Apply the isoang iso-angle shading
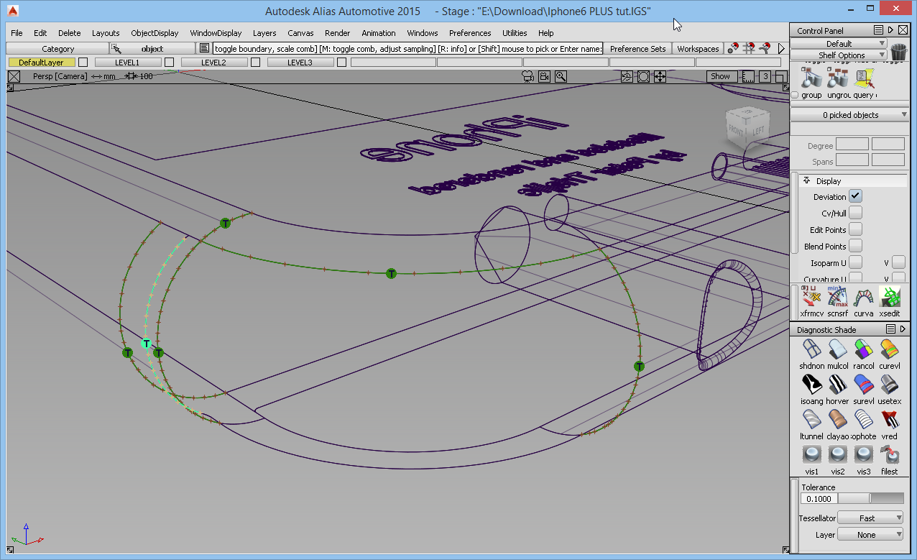This screenshot has width=917, height=560. pyautogui.click(x=812, y=385)
